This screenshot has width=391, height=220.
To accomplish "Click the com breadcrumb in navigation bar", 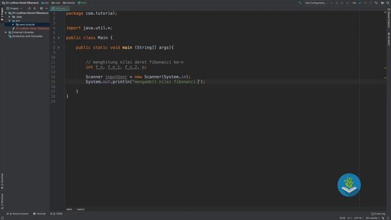I will (x=56, y=3).
